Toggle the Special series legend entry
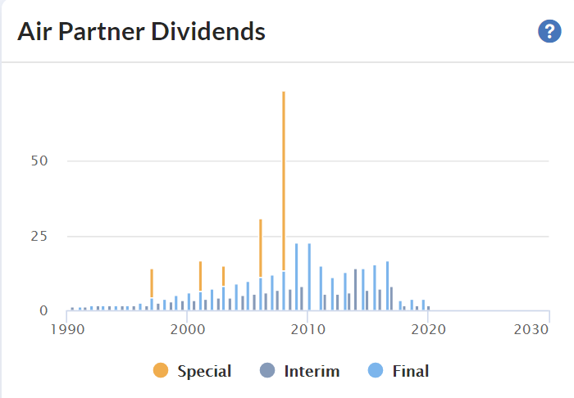This screenshot has width=574, height=398. point(192,371)
